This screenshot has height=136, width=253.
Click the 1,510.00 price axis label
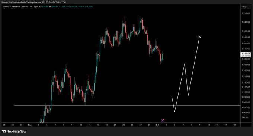pyautogui.click(x=246, y=37)
